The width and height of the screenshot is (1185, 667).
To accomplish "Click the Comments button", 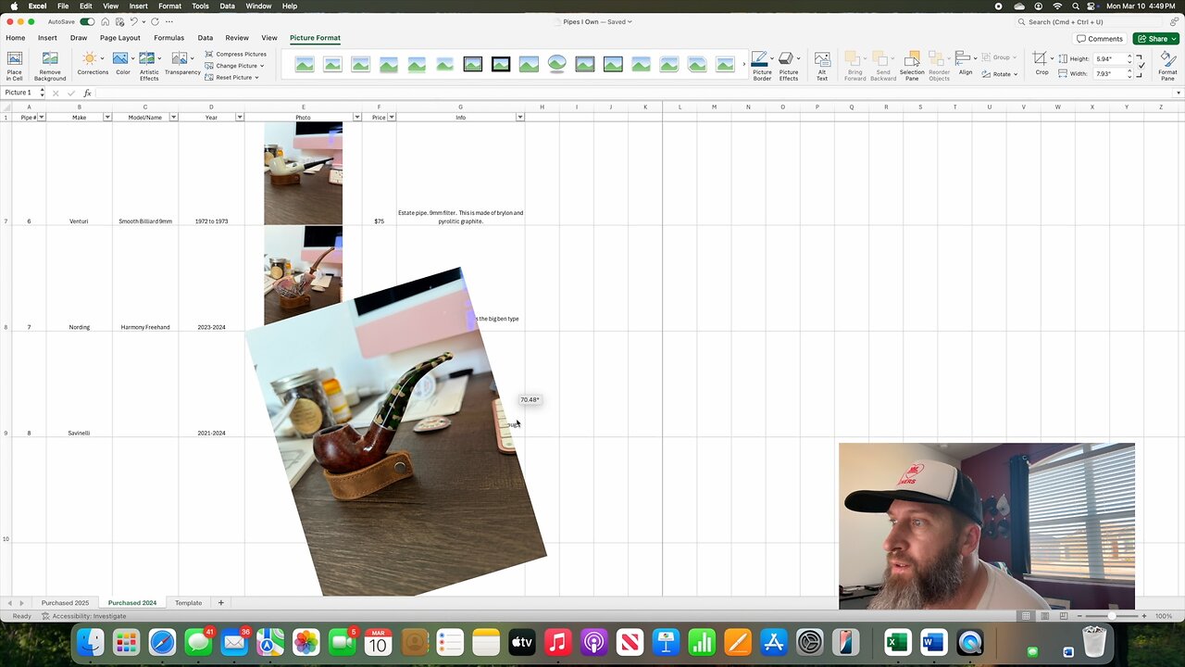I will tap(1100, 39).
